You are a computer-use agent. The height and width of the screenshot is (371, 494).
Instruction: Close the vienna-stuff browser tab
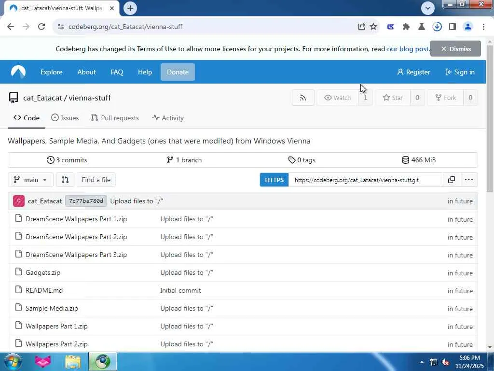(112, 8)
